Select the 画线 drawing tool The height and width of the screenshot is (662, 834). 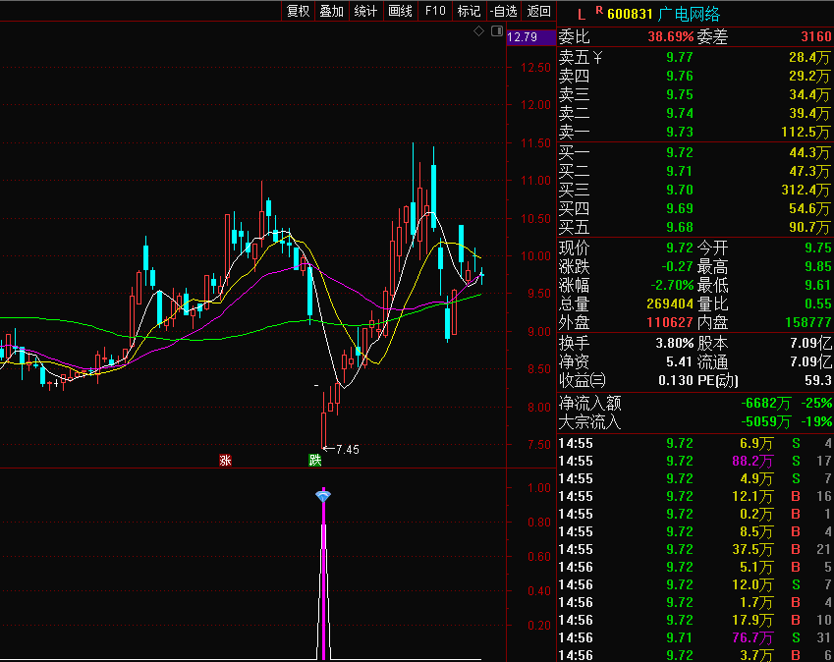point(401,11)
